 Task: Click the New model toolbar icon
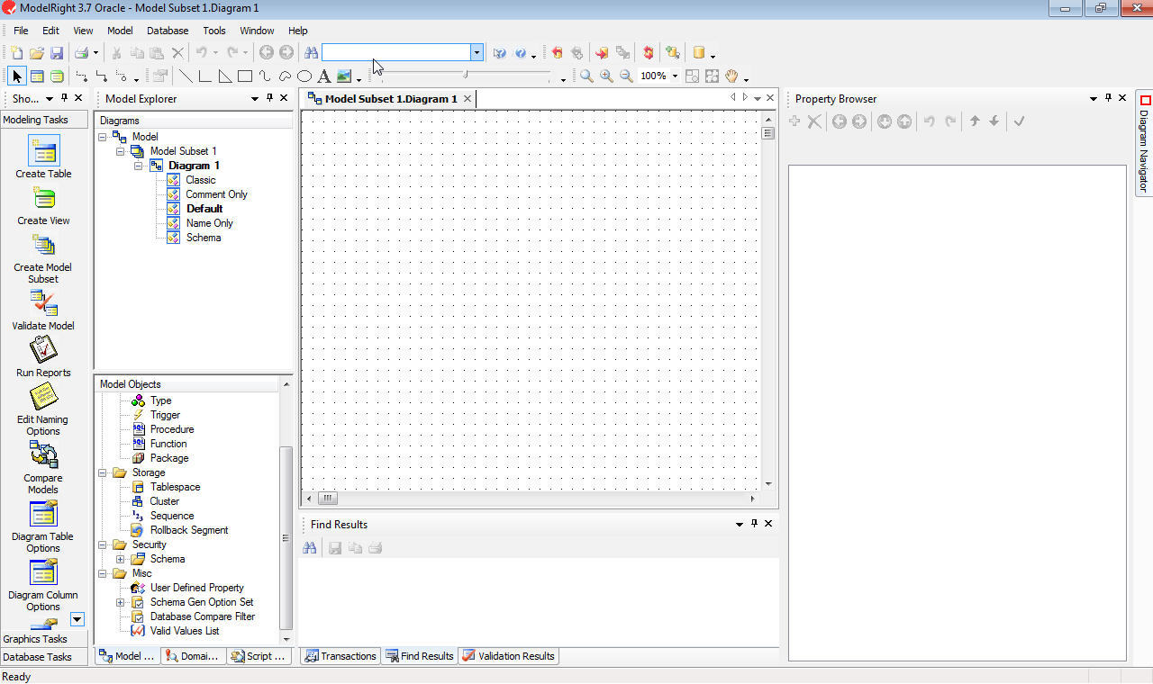16,53
